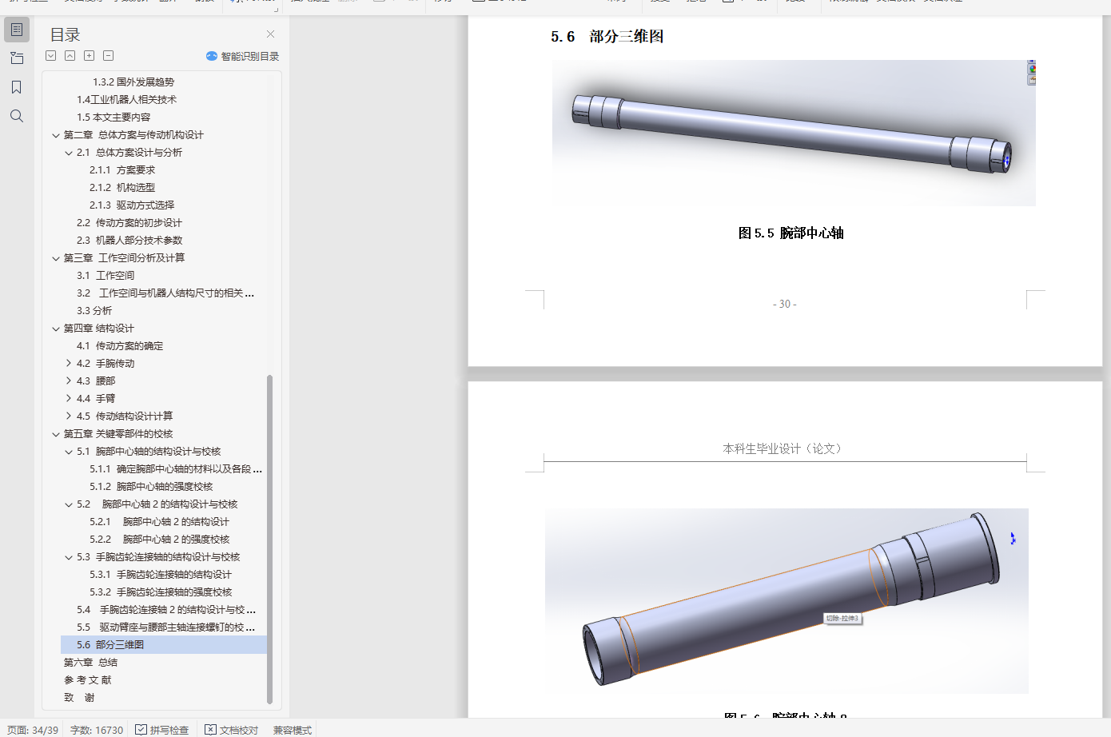This screenshot has width=1111, height=737.
Task: Open 5.3.1 手腕齿轮连接轴的结构设计
Action: coord(161,575)
